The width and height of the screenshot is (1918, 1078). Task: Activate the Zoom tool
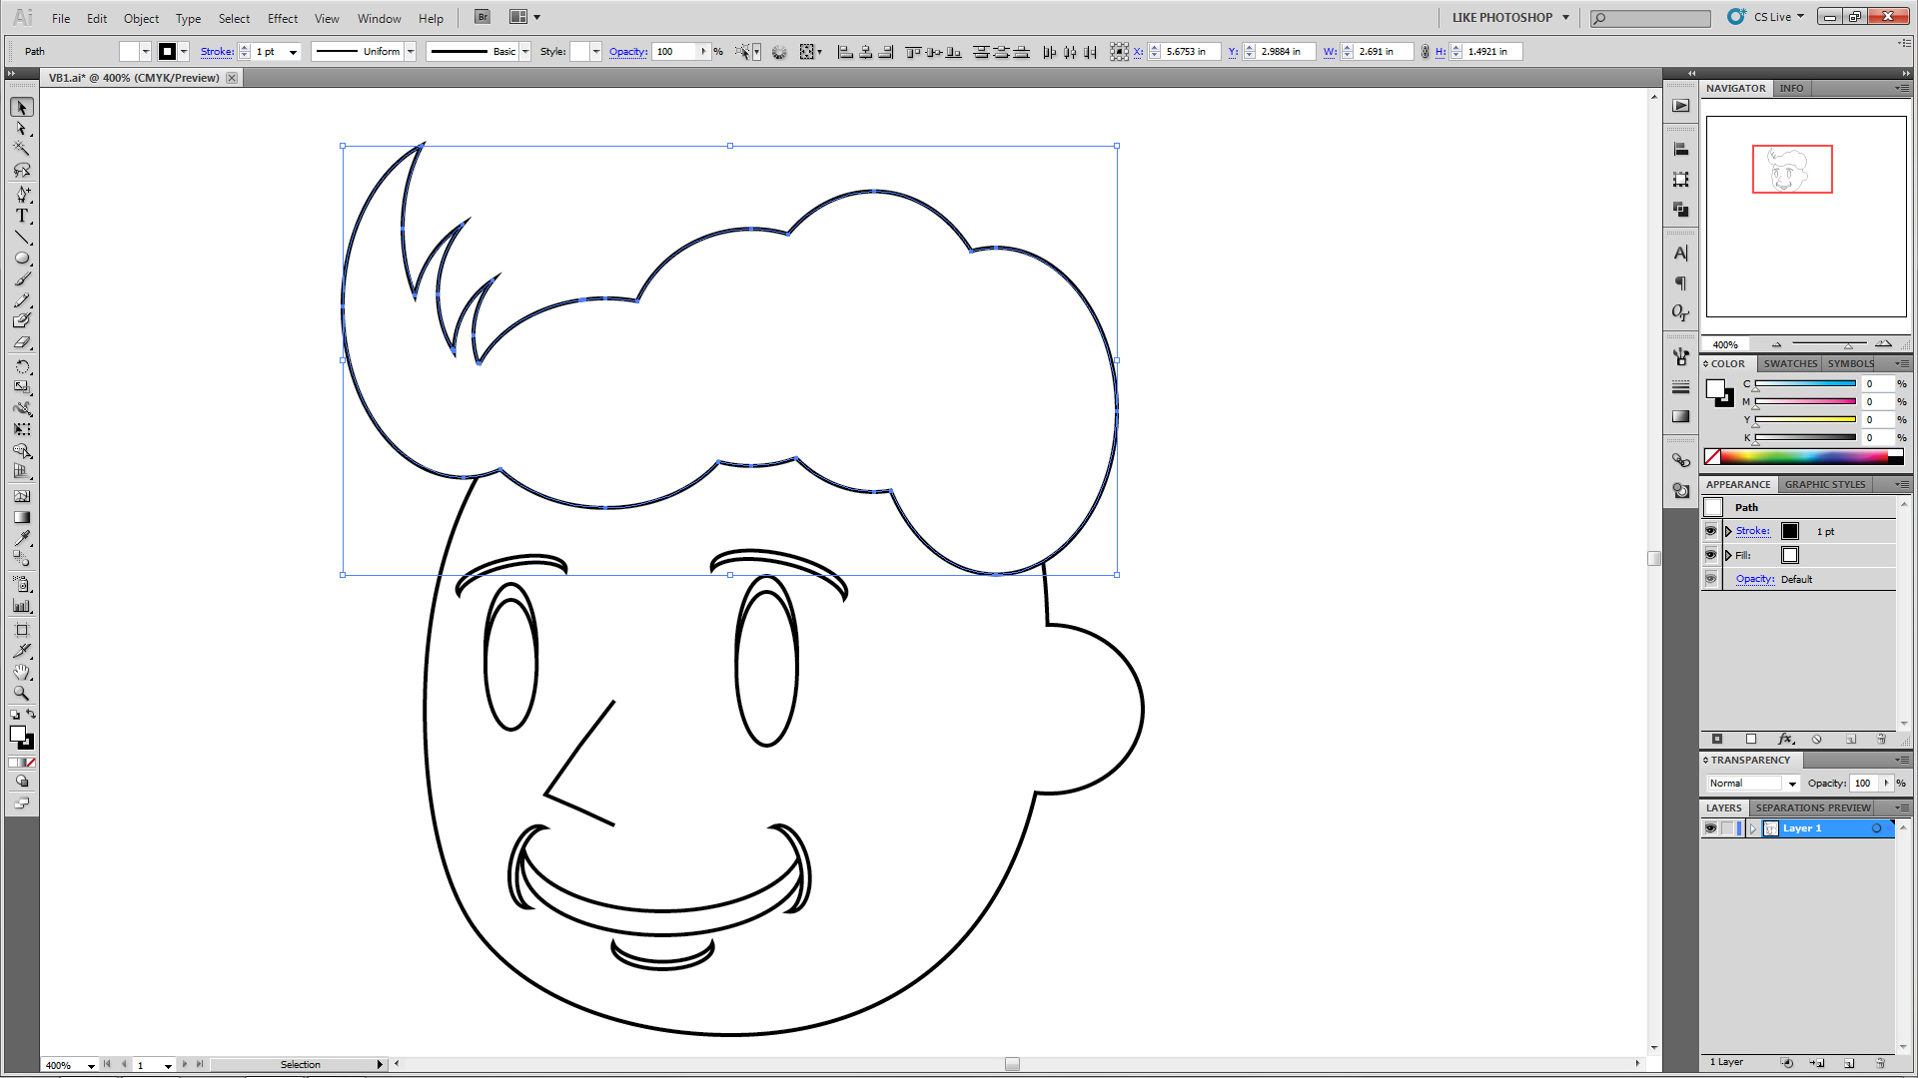(22, 693)
